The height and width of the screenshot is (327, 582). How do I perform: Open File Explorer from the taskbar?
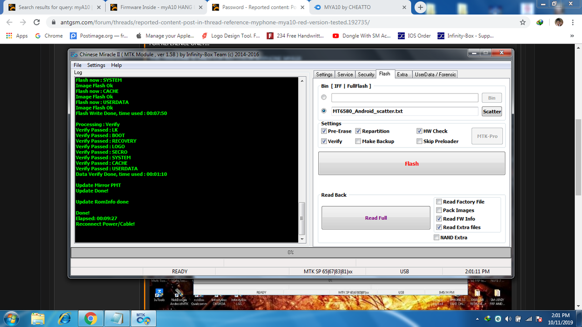tap(38, 319)
